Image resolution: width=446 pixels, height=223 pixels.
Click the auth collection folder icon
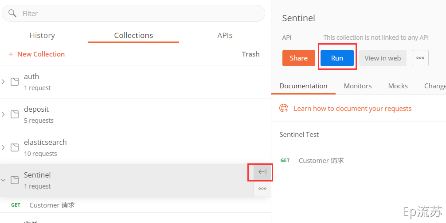point(15,82)
